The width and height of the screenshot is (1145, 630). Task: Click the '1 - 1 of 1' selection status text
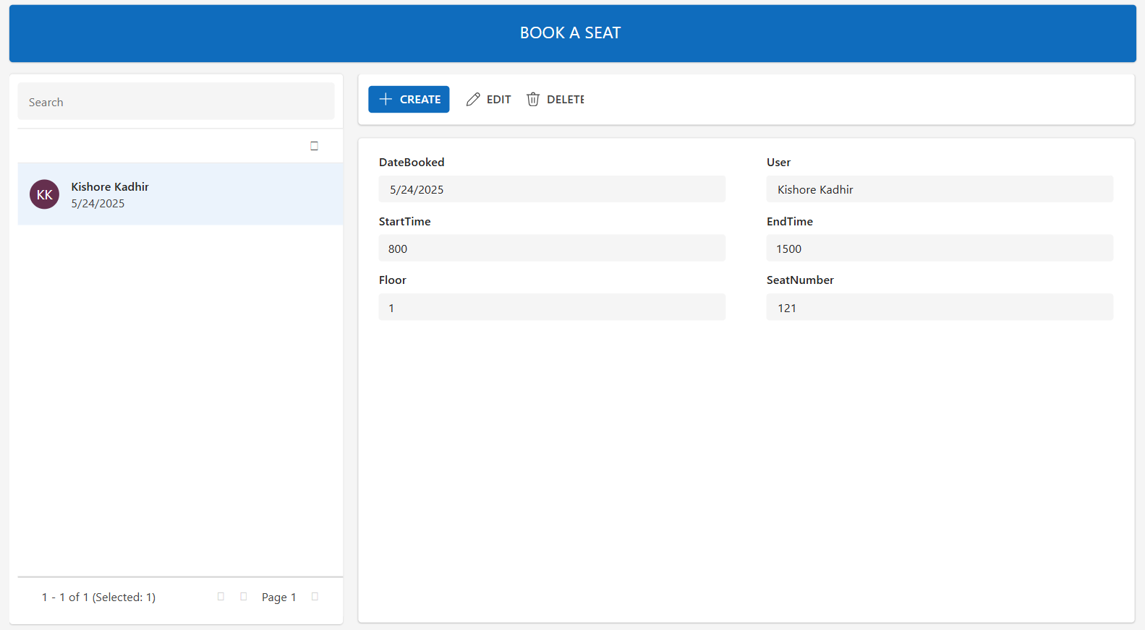(x=98, y=597)
